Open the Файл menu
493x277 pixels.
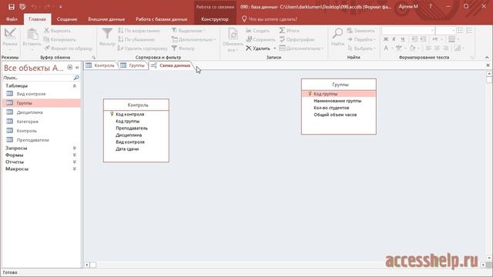(x=12, y=19)
